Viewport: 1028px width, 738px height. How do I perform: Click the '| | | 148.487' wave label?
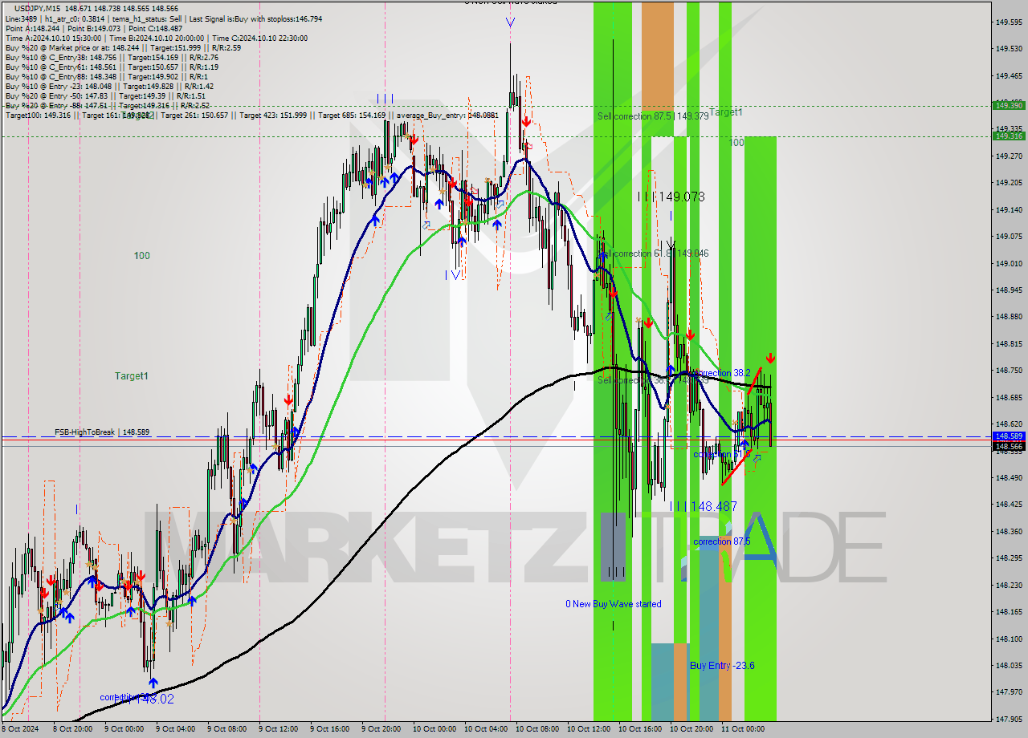pos(704,506)
